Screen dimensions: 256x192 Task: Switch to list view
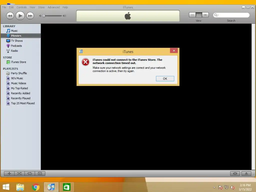pos(192,15)
